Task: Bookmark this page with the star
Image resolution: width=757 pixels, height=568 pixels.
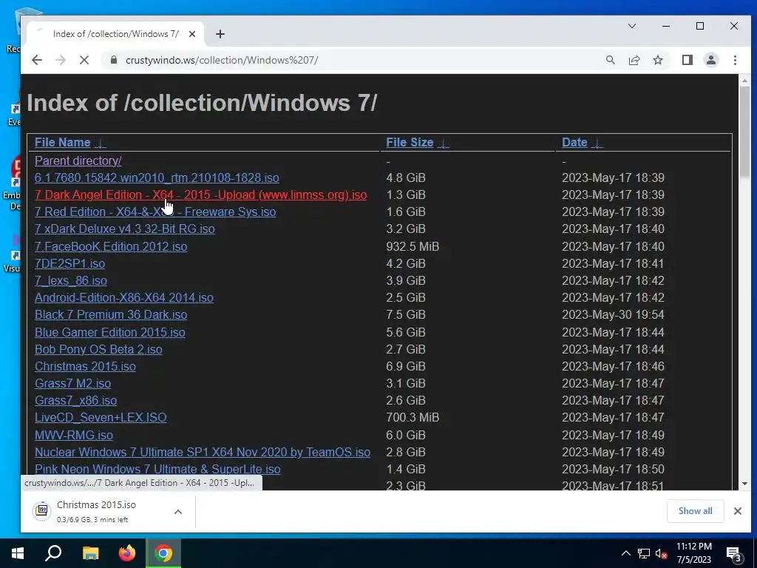Action: click(657, 60)
